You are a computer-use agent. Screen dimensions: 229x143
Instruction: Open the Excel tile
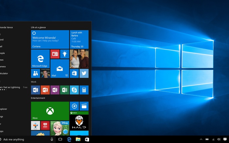tap(64, 90)
